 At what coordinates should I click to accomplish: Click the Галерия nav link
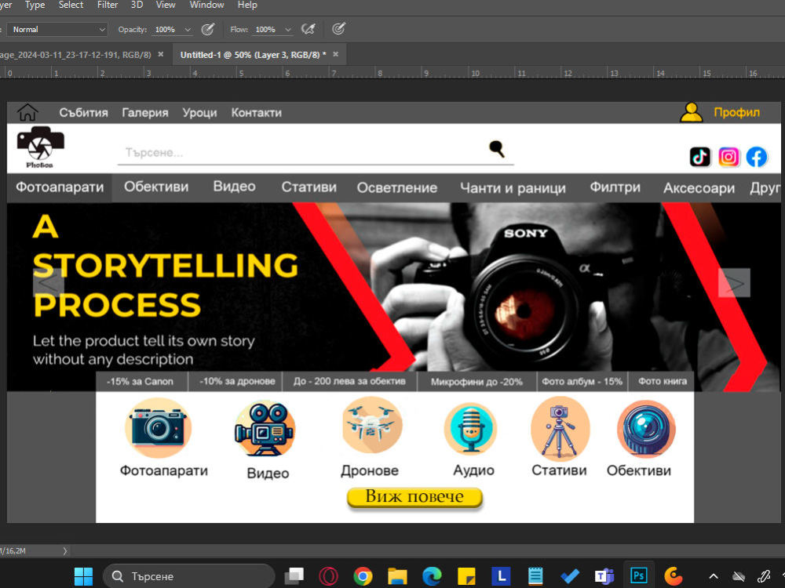click(x=145, y=112)
